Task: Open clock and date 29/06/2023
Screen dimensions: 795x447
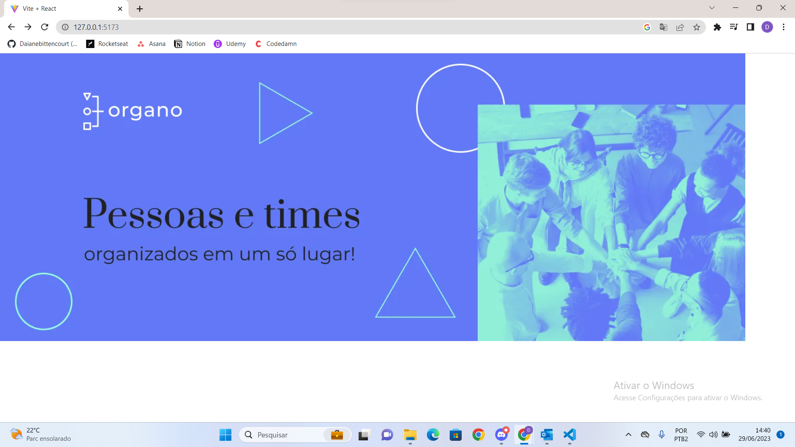Action: click(754, 435)
